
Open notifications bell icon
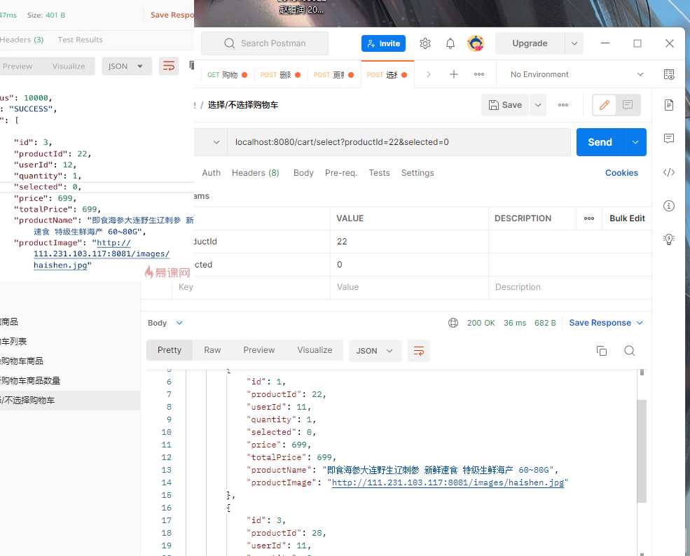[450, 43]
